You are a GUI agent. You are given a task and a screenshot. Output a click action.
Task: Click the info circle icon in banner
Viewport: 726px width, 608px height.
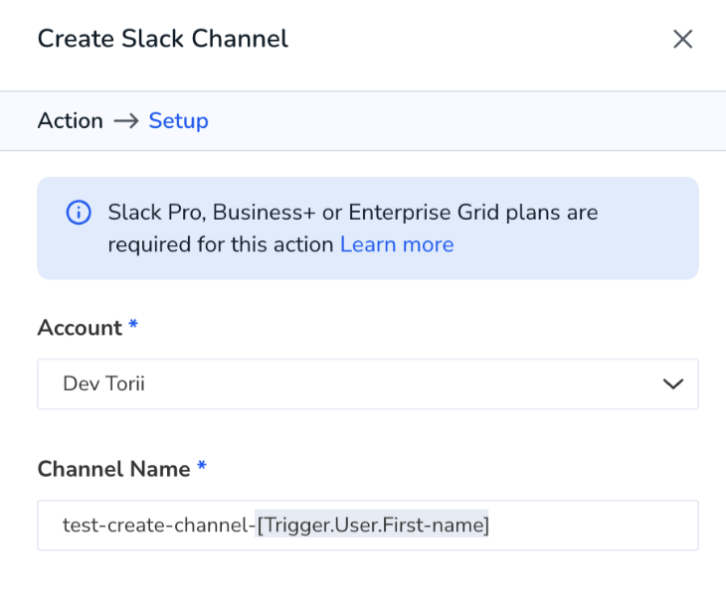click(x=79, y=213)
